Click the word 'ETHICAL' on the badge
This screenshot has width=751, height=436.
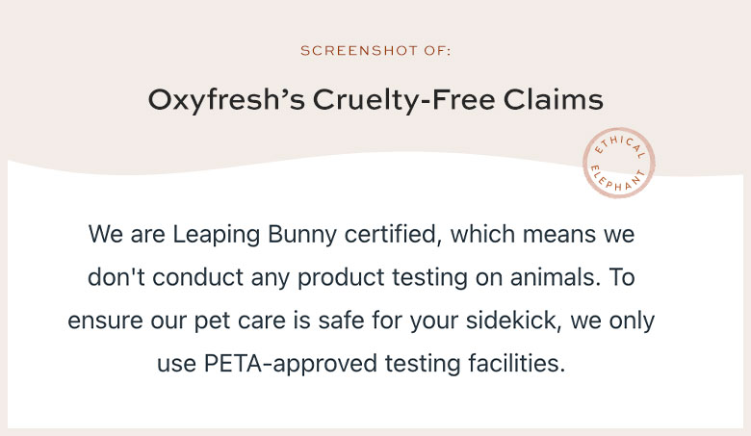pos(620,145)
